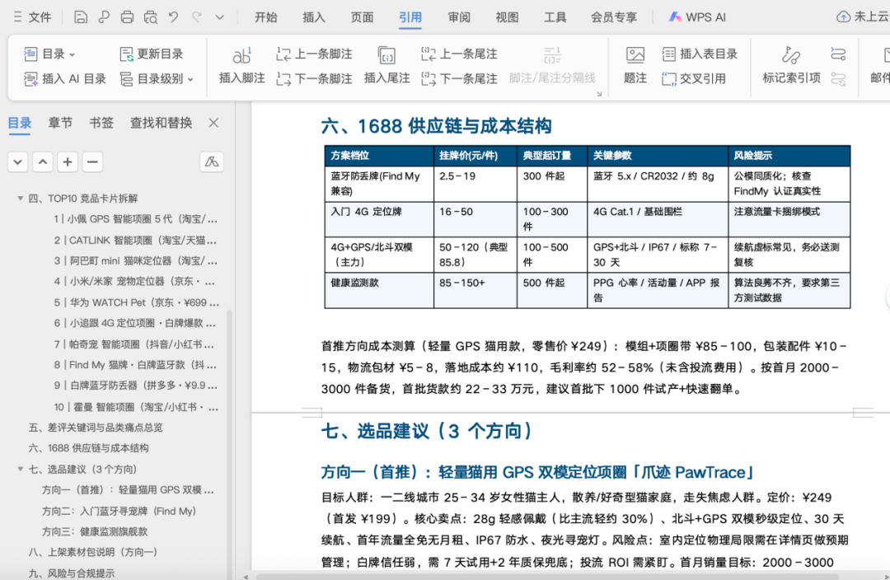Click the 健康监测款 table cell
The image size is (890, 580).
point(379,290)
